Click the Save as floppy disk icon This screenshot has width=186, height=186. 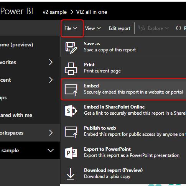click(71, 48)
